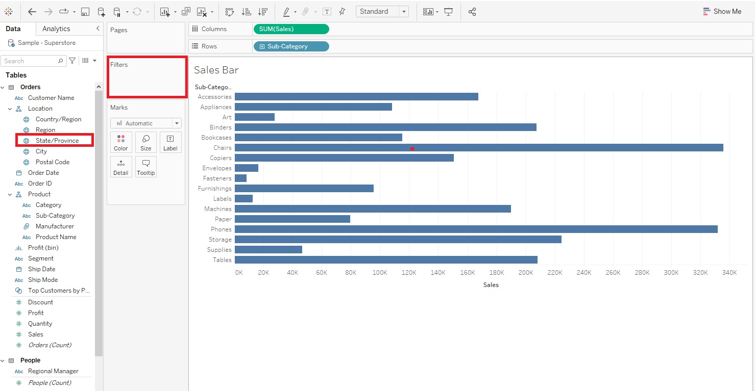Sort bars descending with toolbar icon

[x=262, y=11]
